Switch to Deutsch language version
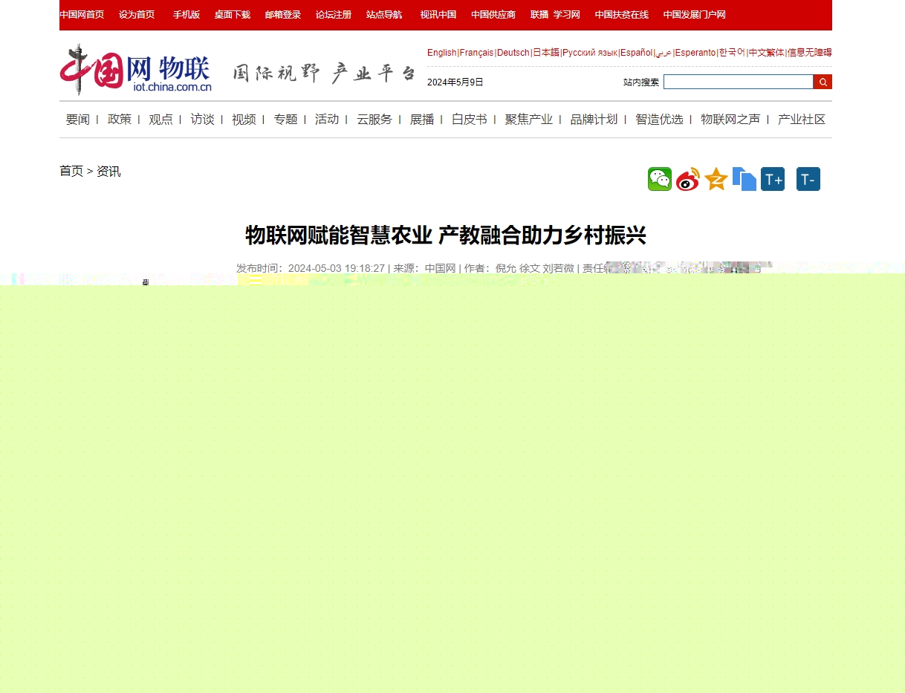Image resolution: width=905 pixels, height=693 pixels. tap(513, 53)
